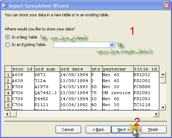Click cell D4482 in ord num column
172x138 pixels.
[x=47, y=99]
